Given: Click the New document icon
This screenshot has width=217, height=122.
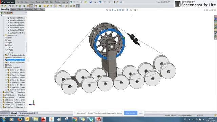Looking at the screenshot, I should [81, 2].
